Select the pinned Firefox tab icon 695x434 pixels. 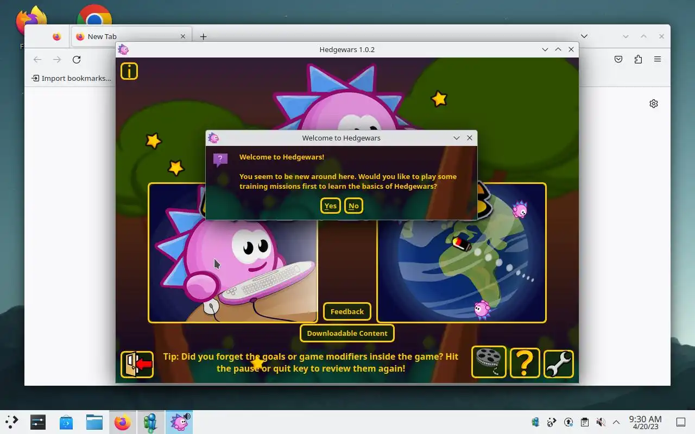56,36
